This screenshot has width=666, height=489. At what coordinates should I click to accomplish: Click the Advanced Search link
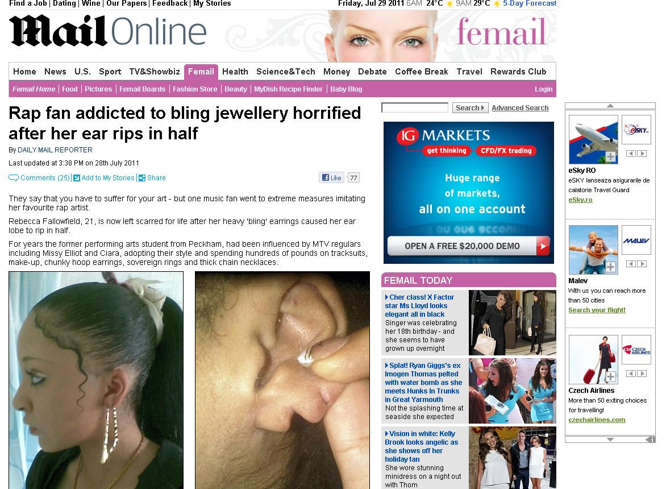[521, 108]
